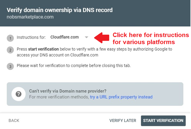This screenshot has height=129, width=191.
Task: Follow the 'try a URL prefix property instead' link
Action: click(121, 97)
